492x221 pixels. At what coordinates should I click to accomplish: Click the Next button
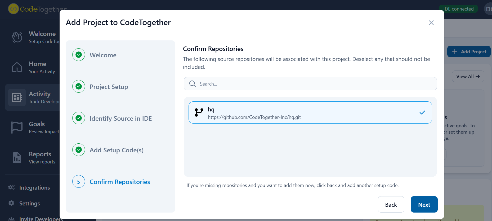click(424, 204)
